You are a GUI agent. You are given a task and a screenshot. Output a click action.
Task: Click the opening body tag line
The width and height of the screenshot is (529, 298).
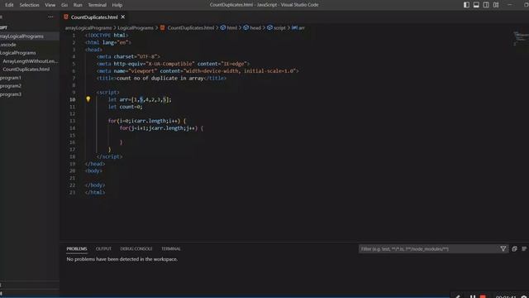click(93, 171)
